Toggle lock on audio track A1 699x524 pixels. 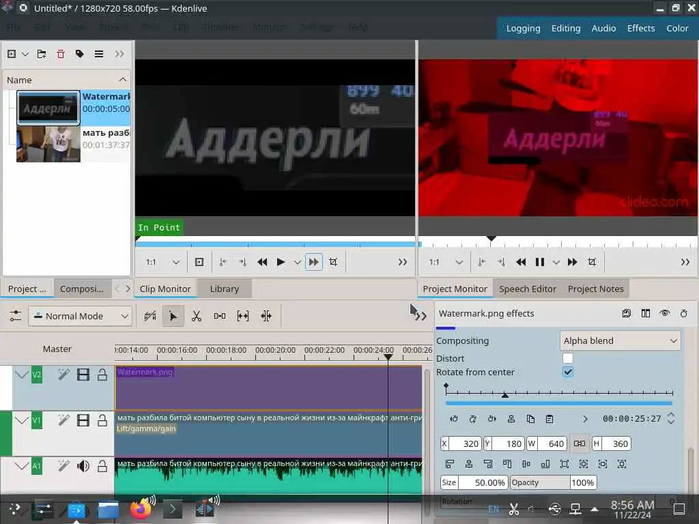pos(102,466)
